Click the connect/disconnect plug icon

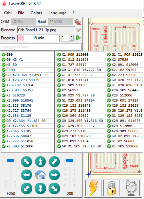click(77, 22)
